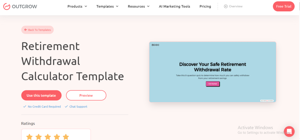This screenshot has width=300, height=140.
Task: Click the Free Trial button
Action: (x=284, y=6)
